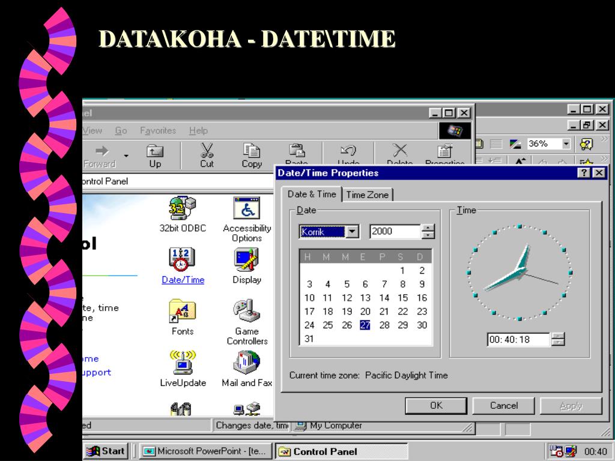615x461 pixels.
Task: Click the Copy toolbar icon
Action: coord(252,155)
